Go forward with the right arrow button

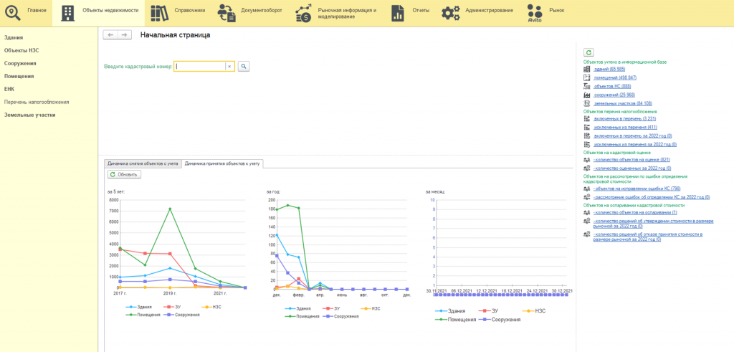[x=125, y=35]
